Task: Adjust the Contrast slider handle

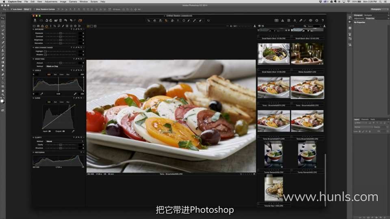Action: 61,36
